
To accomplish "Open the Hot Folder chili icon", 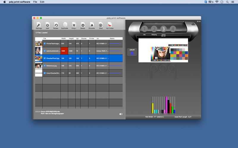I will (110, 25).
